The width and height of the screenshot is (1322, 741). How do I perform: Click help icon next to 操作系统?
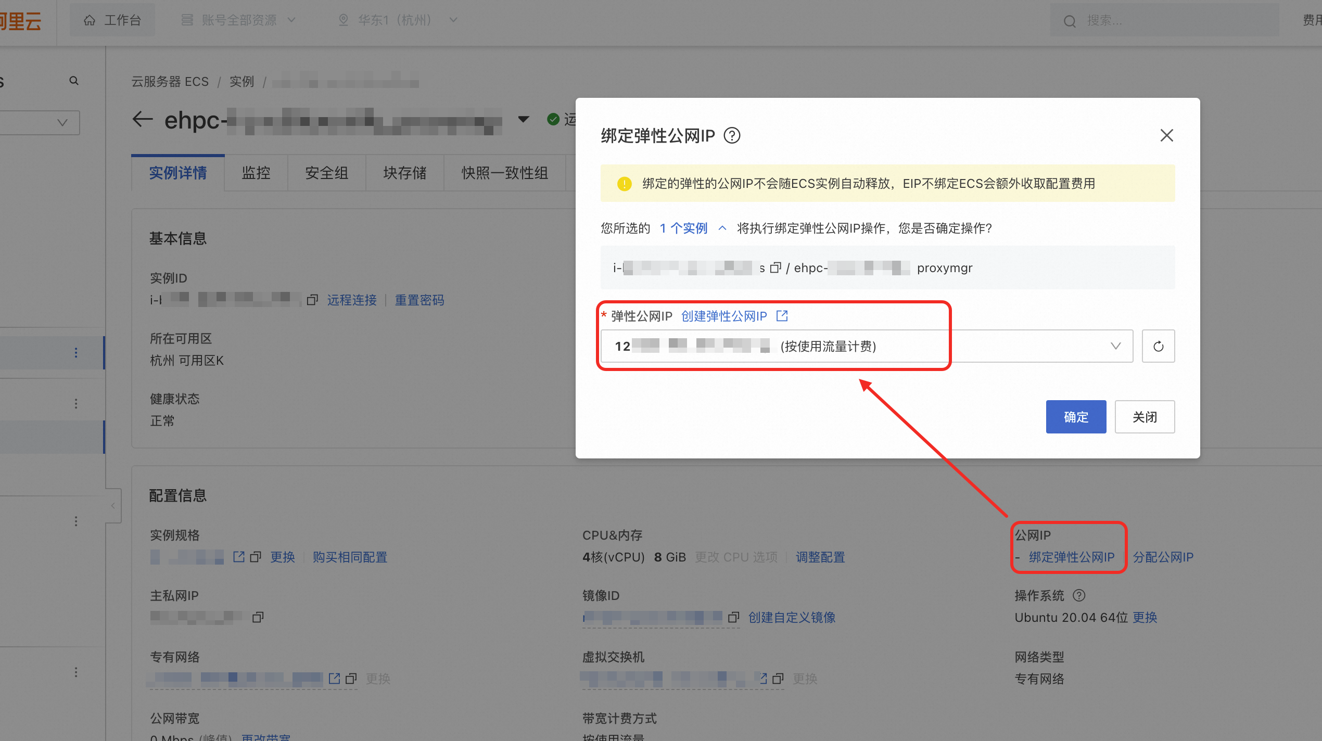click(x=1079, y=595)
